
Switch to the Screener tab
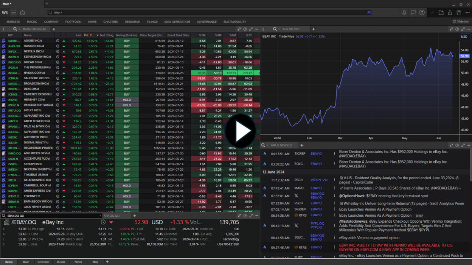[43, 262]
